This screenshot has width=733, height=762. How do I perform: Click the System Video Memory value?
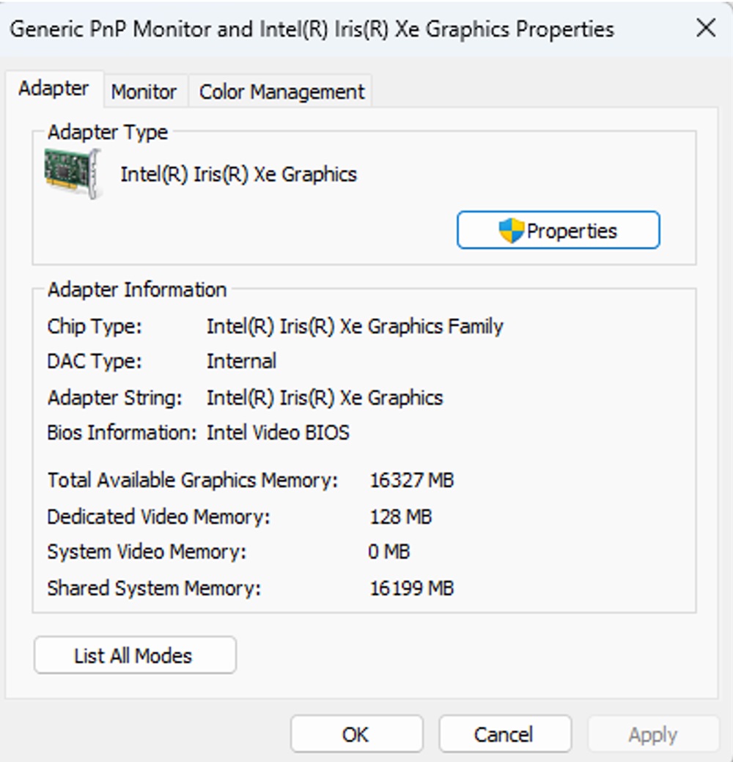coord(390,552)
